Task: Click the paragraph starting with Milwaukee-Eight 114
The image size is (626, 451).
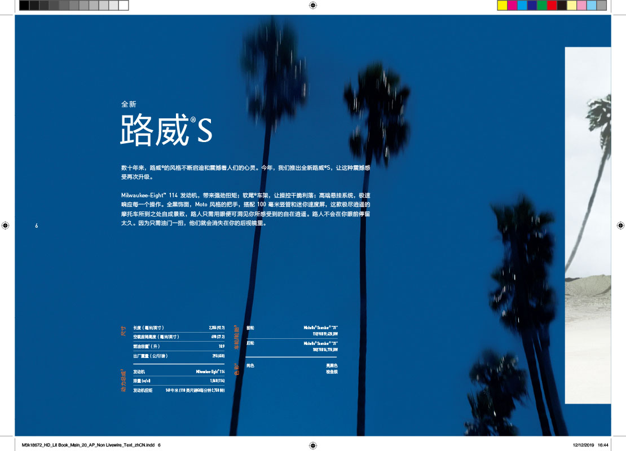Action: tap(245, 209)
